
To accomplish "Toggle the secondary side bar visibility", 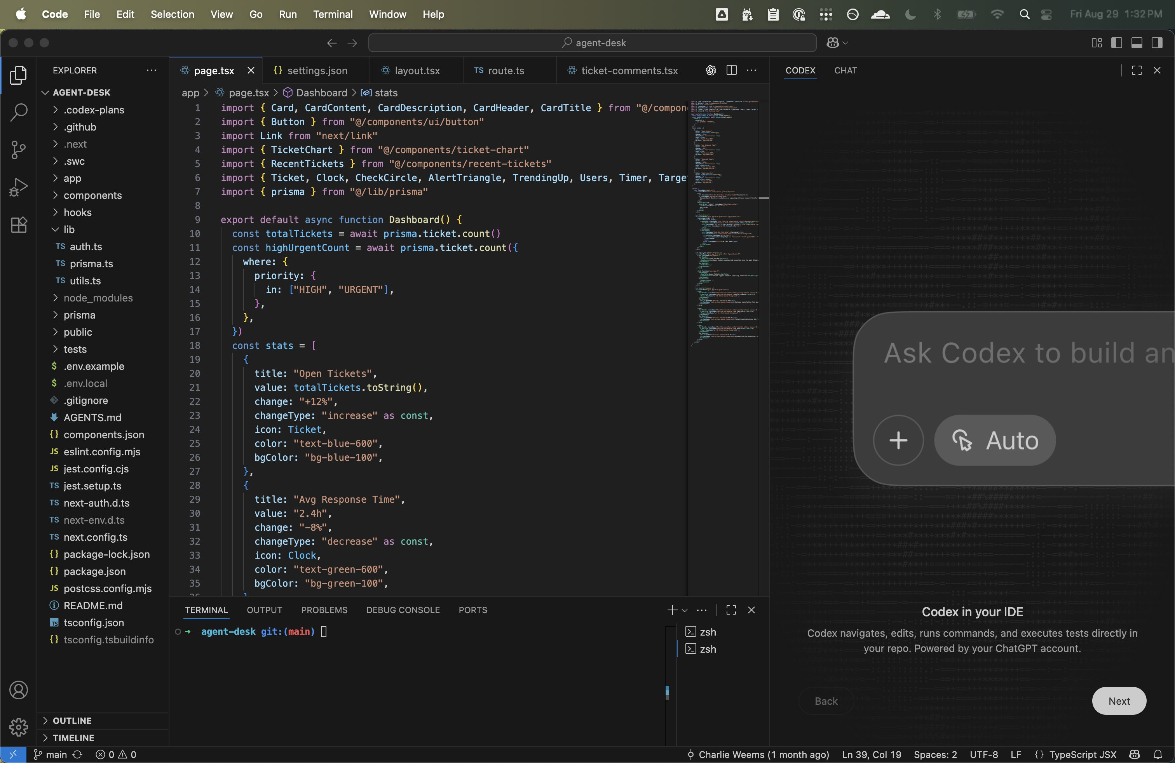I will click(x=1157, y=43).
